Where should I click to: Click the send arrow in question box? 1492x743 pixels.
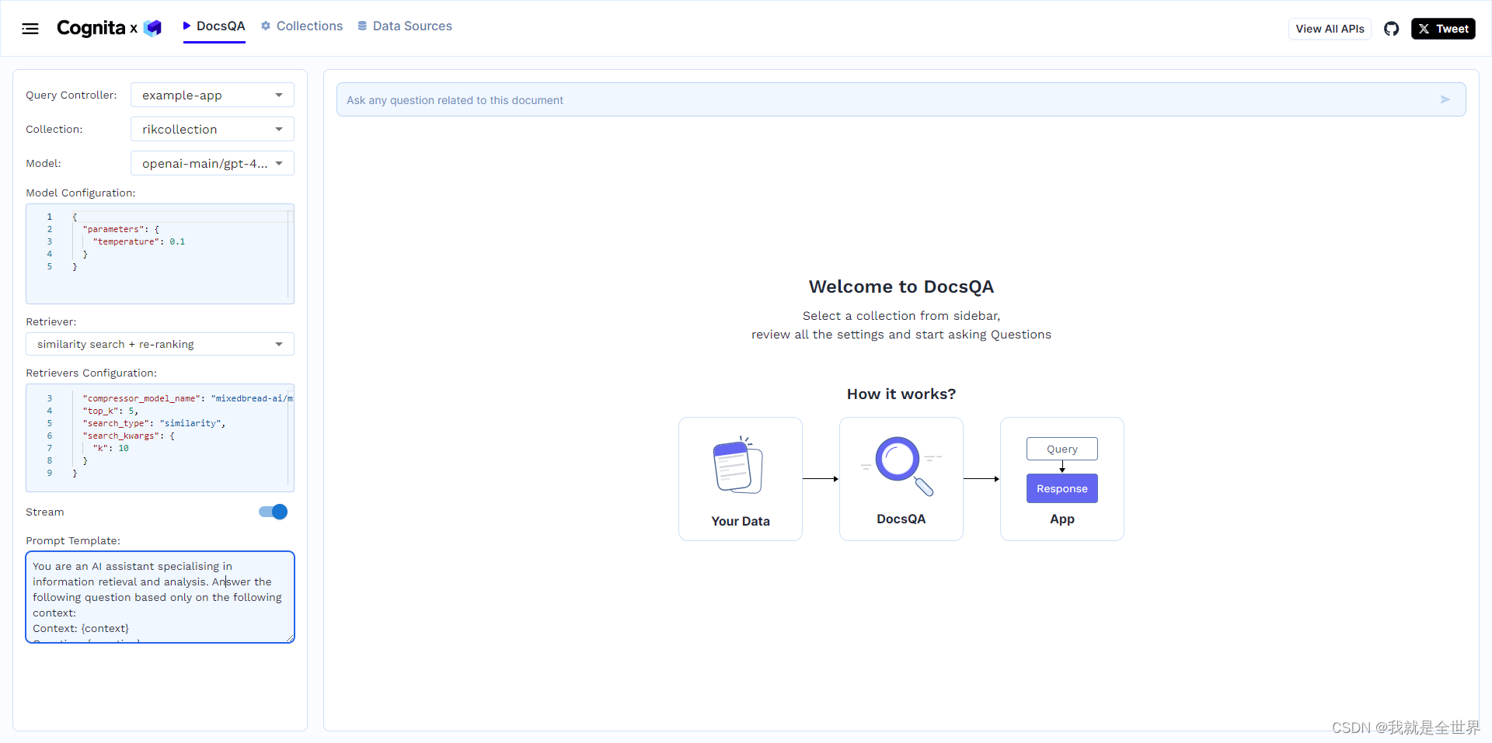(1445, 99)
